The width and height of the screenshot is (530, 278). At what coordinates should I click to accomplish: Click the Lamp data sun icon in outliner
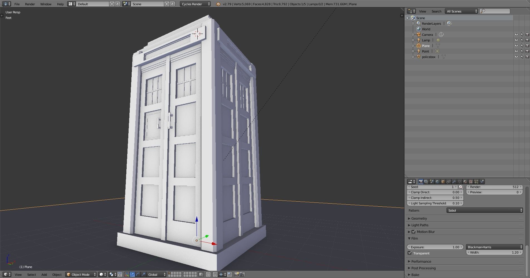[x=438, y=40]
